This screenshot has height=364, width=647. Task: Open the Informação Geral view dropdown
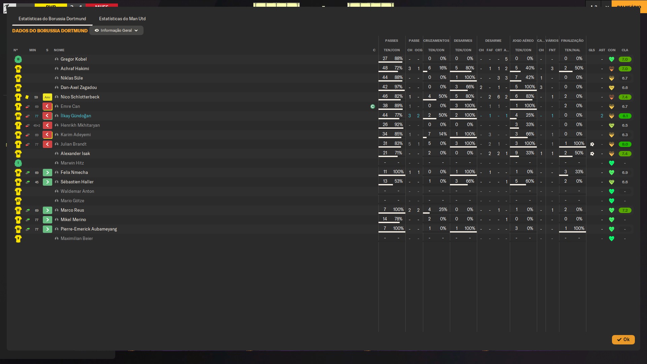[x=116, y=30]
